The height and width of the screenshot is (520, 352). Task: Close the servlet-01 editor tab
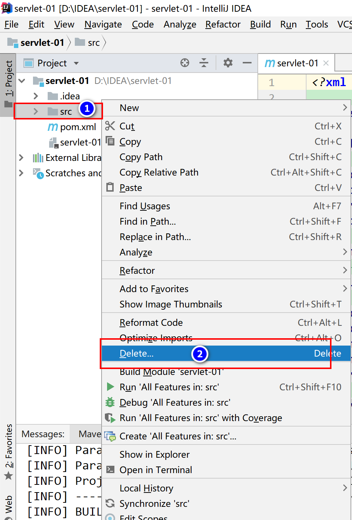tap(326, 63)
